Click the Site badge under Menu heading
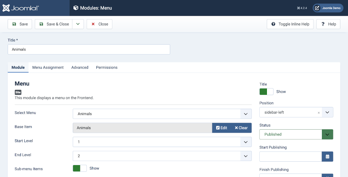Viewport: 348px width, 177px height. pyautogui.click(x=18, y=92)
